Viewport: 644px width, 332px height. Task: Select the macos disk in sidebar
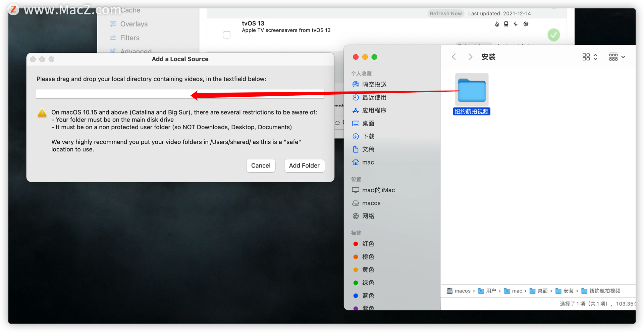tap(371, 203)
